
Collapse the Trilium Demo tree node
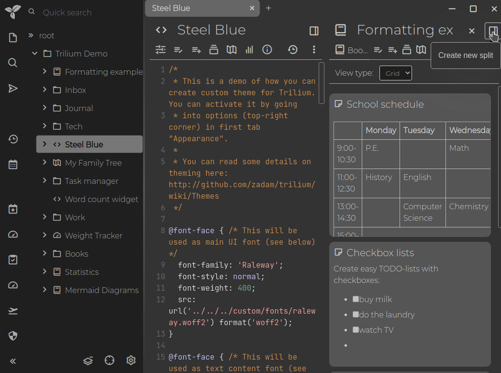34,54
